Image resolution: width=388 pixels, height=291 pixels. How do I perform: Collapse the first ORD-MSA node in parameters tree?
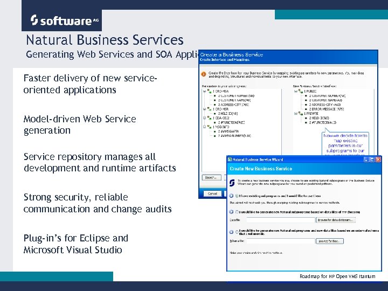(204, 91)
